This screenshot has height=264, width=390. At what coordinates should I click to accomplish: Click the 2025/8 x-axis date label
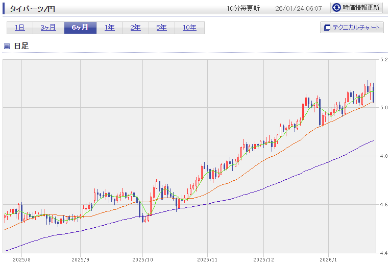point(22,259)
